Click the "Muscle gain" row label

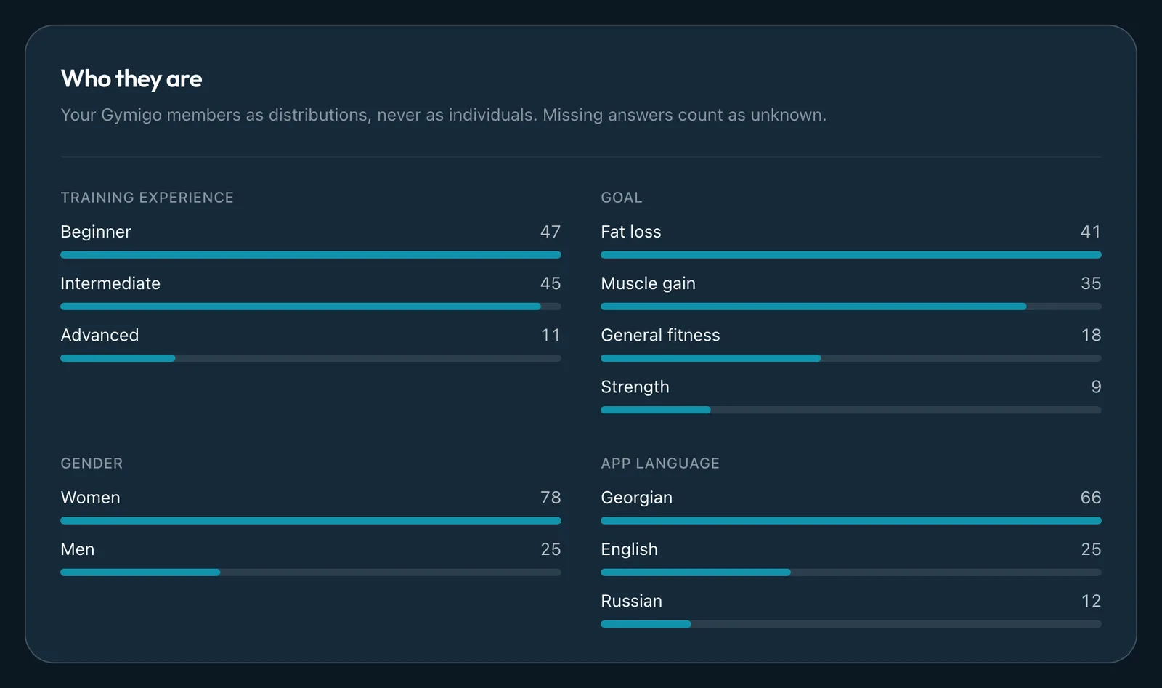click(649, 283)
